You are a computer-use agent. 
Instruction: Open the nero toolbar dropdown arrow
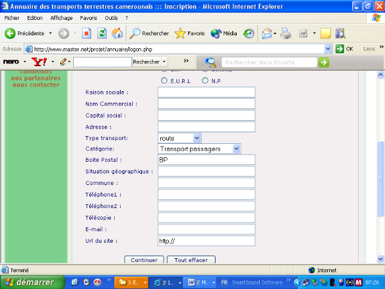tap(24, 62)
